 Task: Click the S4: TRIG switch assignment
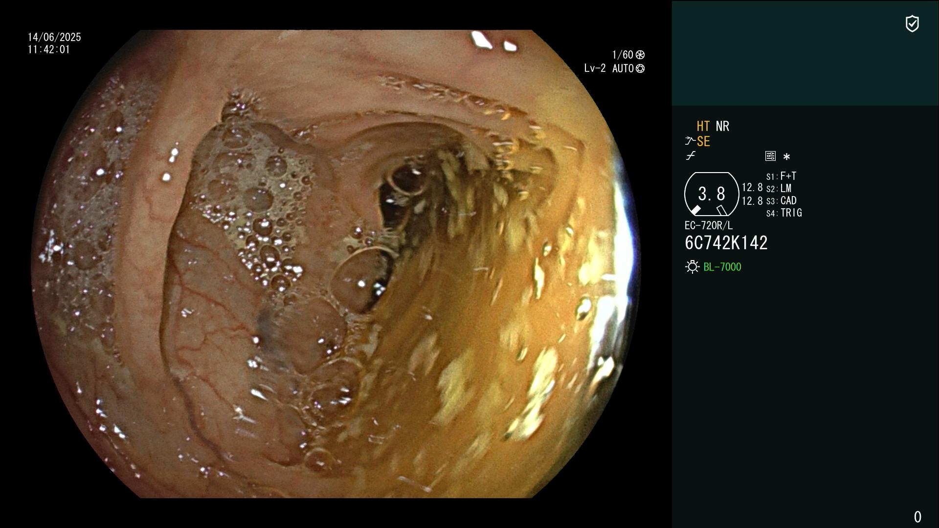(784, 213)
